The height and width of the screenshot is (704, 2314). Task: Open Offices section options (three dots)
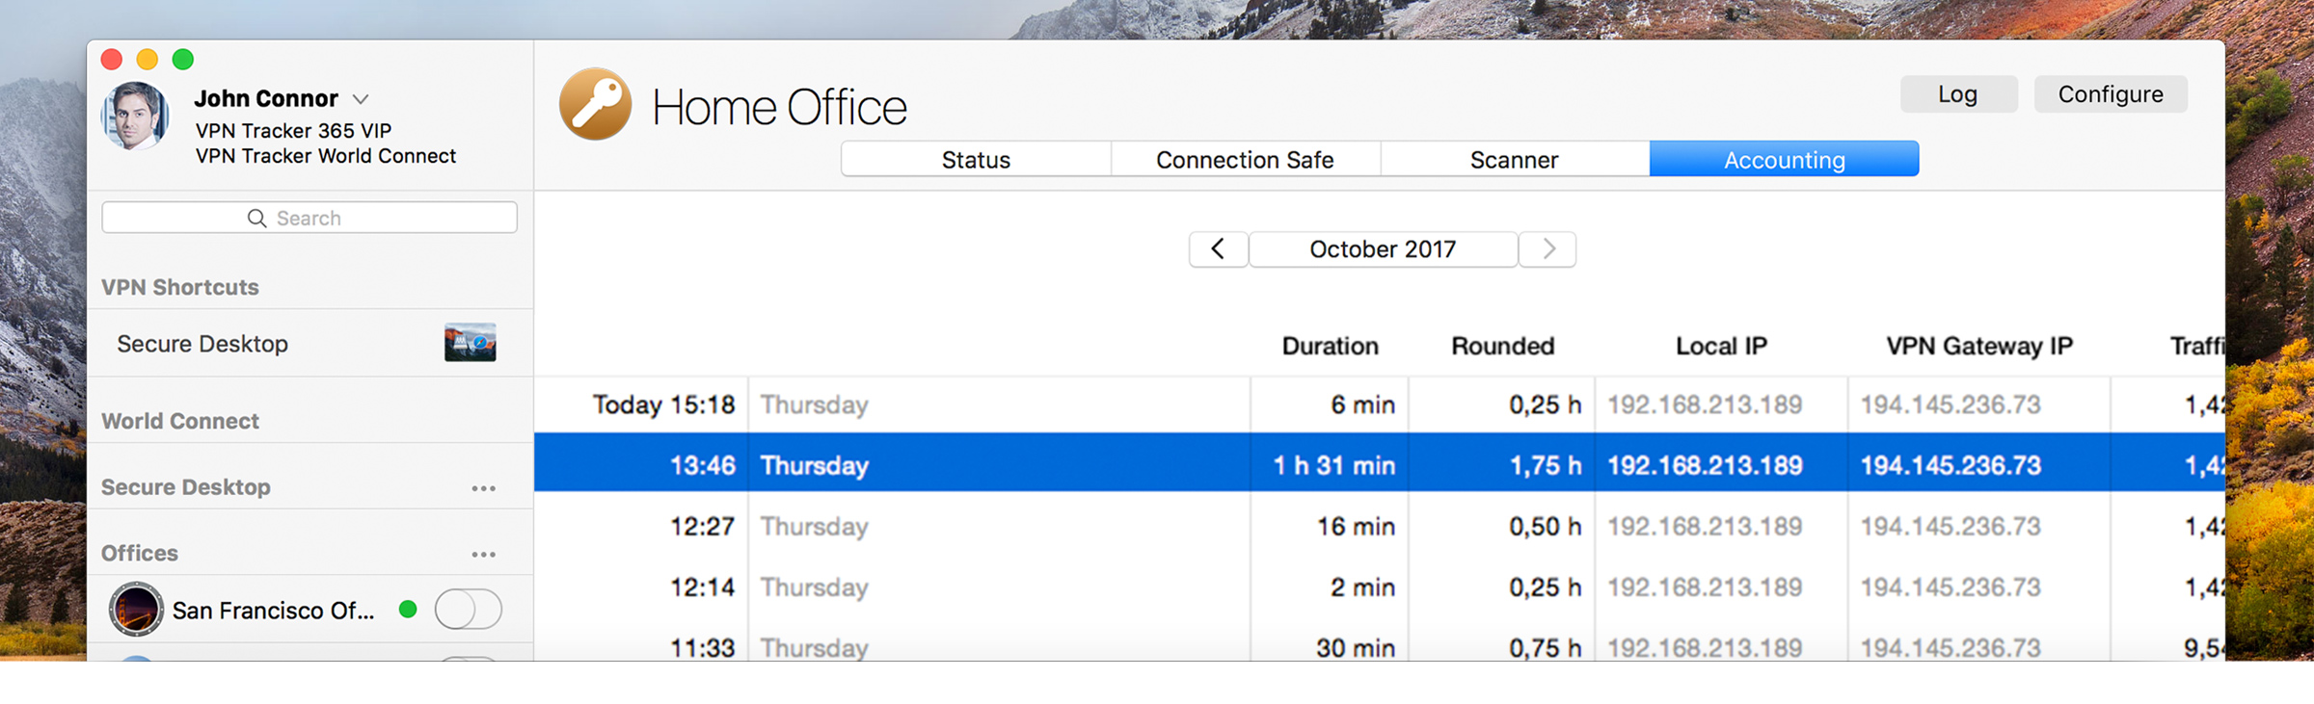click(x=483, y=554)
